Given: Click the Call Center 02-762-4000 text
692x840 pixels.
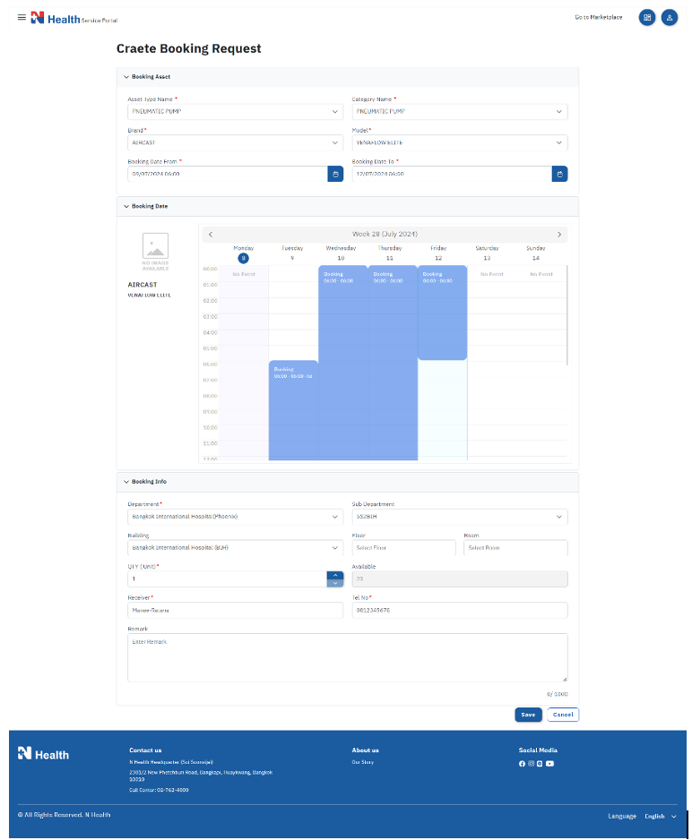Looking at the screenshot, I should pyautogui.click(x=159, y=790).
